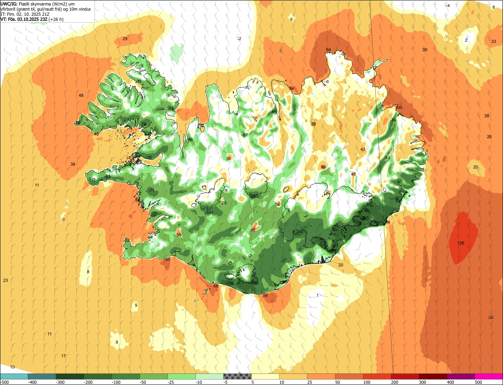Viewport: 503px width, 385px height.
Task: Click the pale yellow swatch between 5 and 10
Action: 265,376
